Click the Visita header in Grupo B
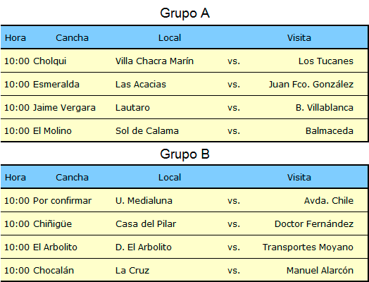This screenshot has width=369, height=282. 299,177
